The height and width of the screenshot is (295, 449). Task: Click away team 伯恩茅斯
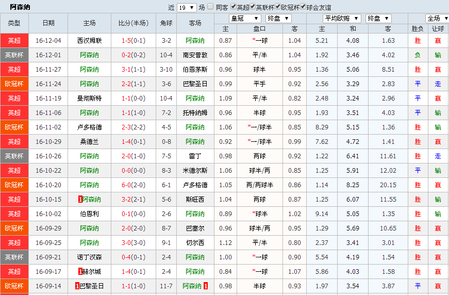pos(195,70)
